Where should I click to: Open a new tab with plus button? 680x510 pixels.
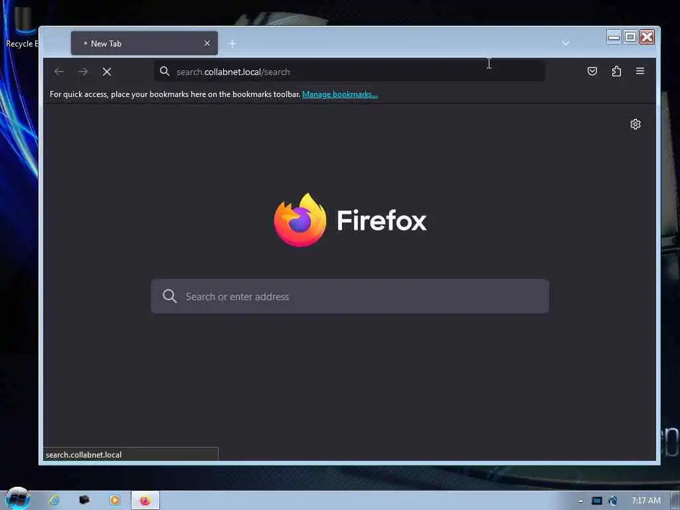pyautogui.click(x=232, y=44)
